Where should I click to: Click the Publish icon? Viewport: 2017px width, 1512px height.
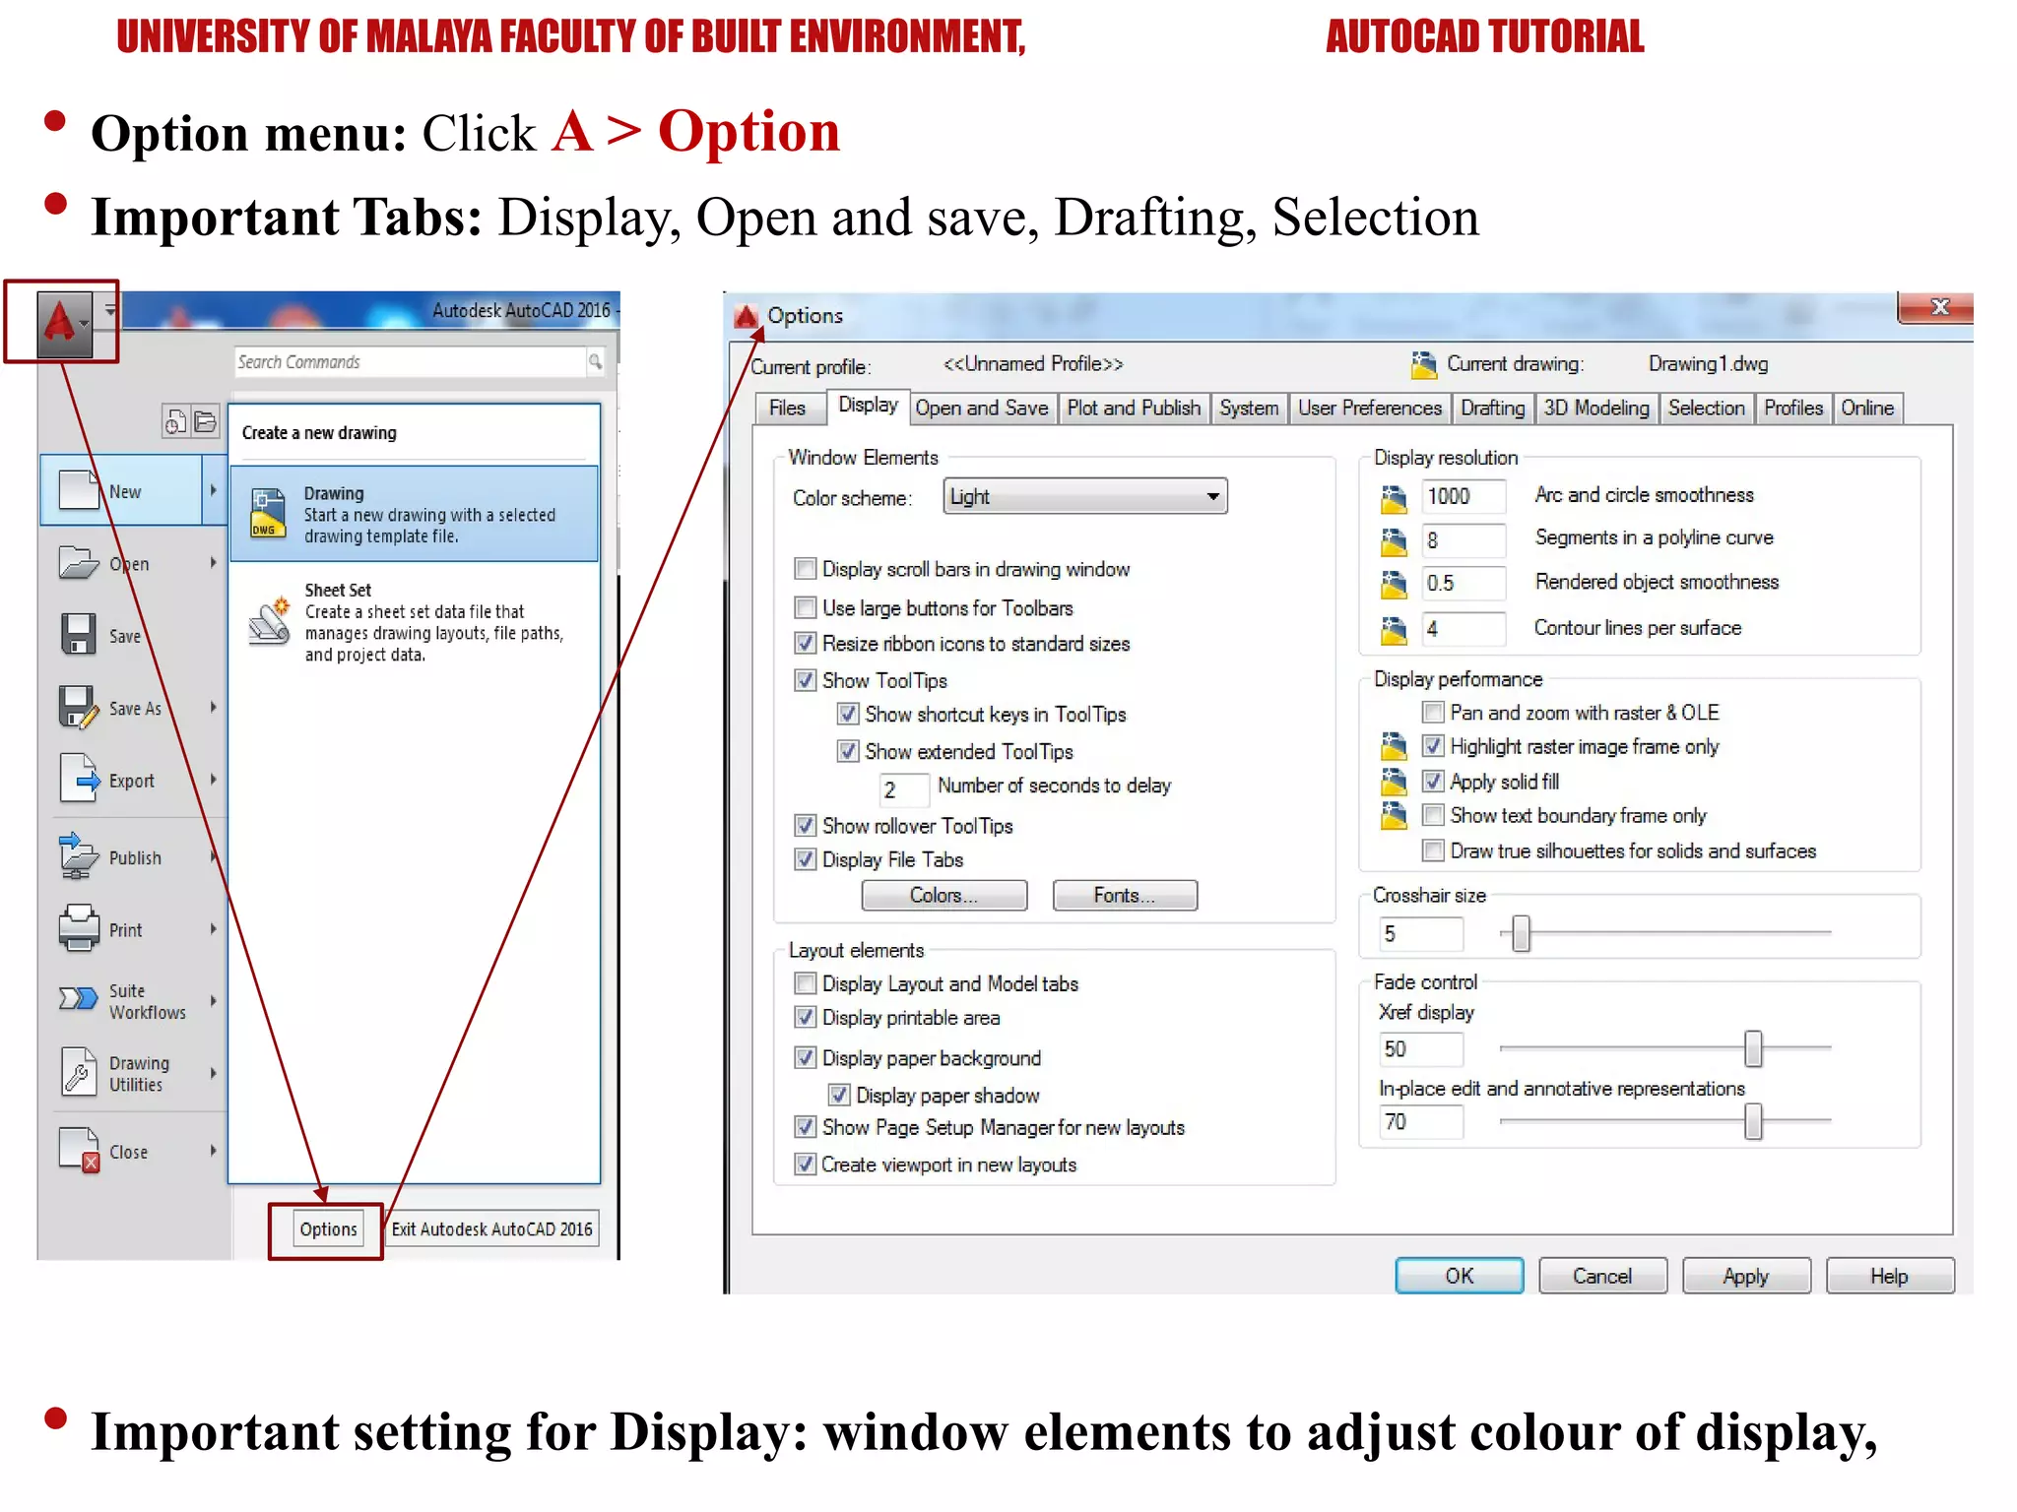tap(79, 855)
